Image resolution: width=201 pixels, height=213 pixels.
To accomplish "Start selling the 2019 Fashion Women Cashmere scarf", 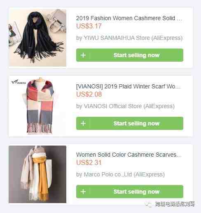I will click(x=130, y=55).
